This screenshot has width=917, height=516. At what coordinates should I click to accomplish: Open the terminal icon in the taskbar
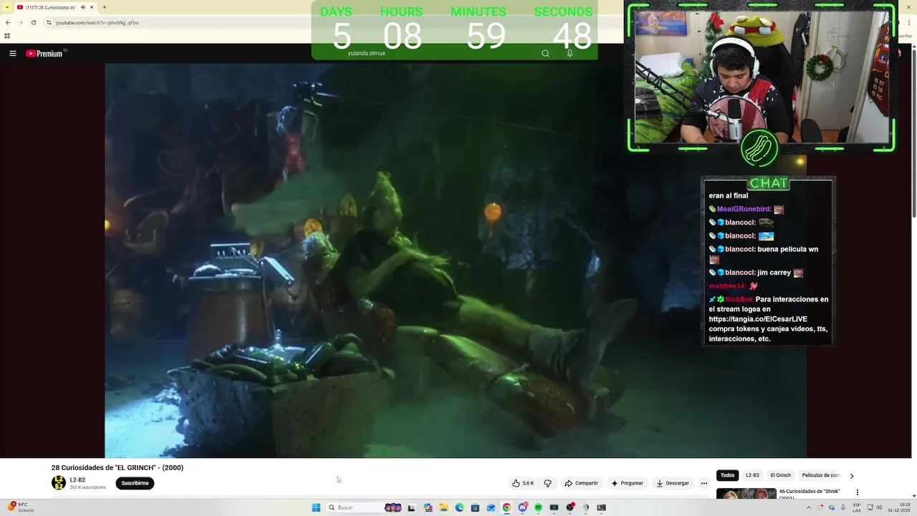tap(601, 507)
